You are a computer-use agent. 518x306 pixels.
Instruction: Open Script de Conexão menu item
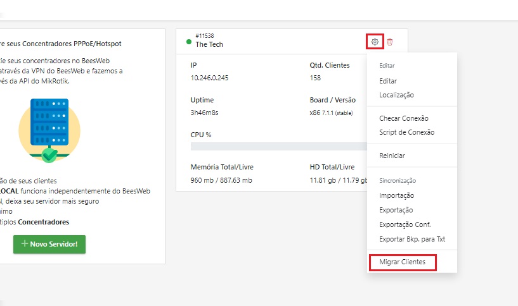(x=406, y=132)
